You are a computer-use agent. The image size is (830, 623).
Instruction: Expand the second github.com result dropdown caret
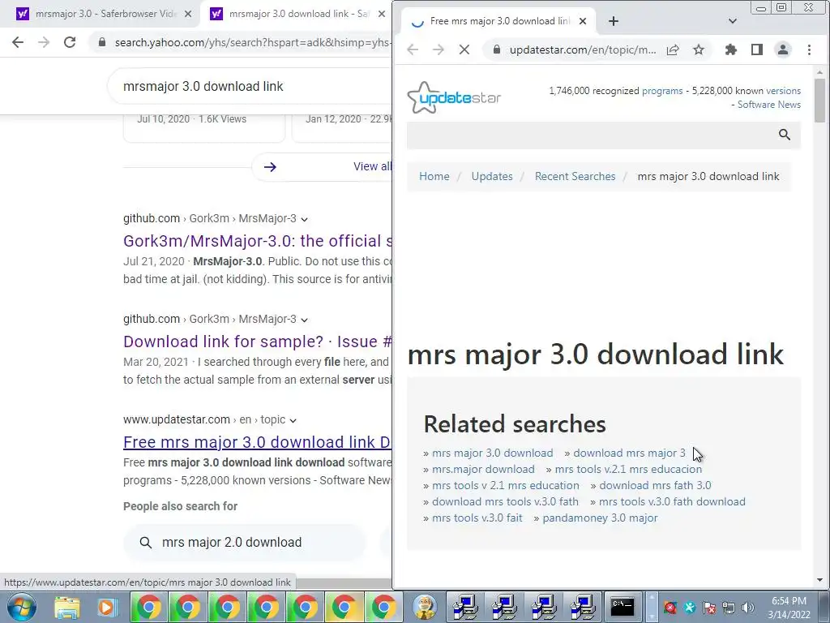(x=305, y=320)
